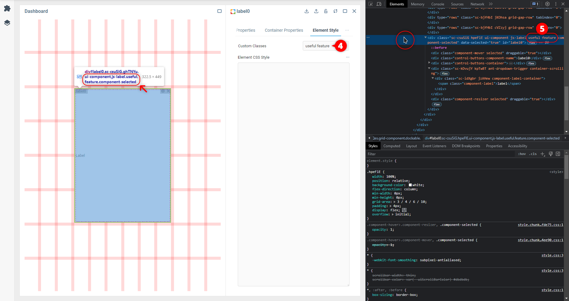The width and height of the screenshot is (569, 301).
Task: Click the upload icon in label0 panel header
Action: click(316, 11)
